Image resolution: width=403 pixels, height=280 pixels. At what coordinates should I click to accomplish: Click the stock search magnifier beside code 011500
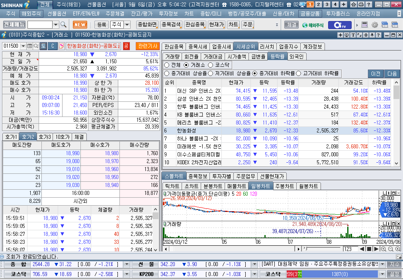(x=36, y=46)
